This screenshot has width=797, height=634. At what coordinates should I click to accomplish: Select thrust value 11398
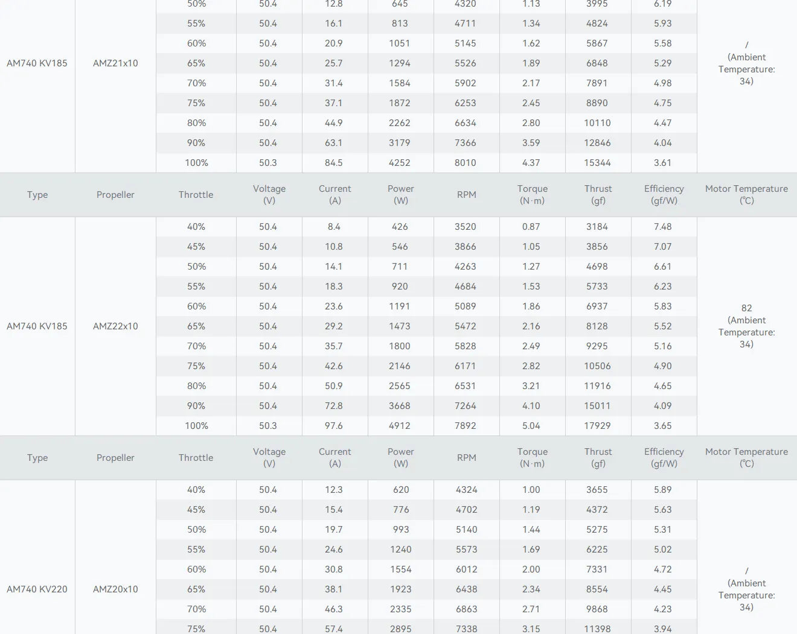(597, 629)
